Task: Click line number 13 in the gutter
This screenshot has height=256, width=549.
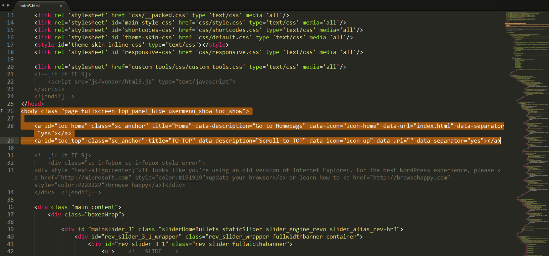Action: [10, 15]
